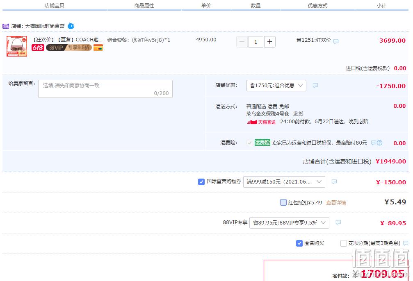Click the shop discount amount -1750.00

click(391, 86)
